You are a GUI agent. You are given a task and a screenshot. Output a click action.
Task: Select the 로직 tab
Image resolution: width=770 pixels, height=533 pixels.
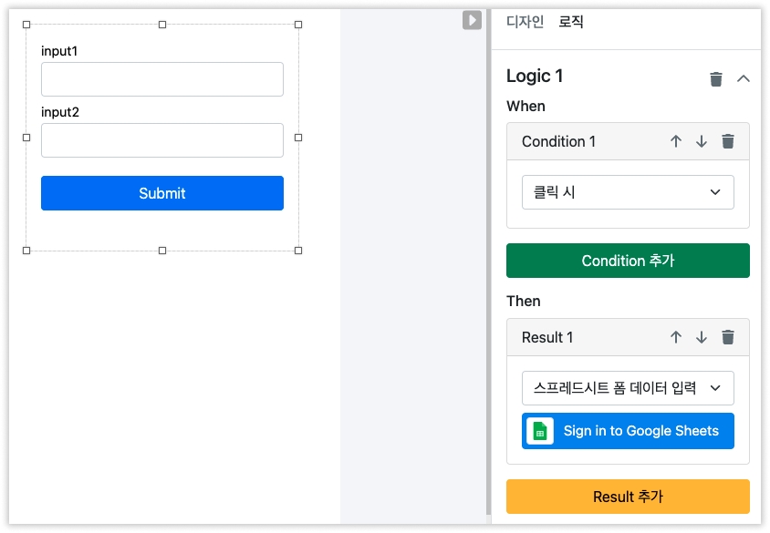[571, 22]
